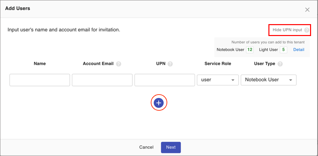
Task: Click the Add Users dialog title
Action: [x=18, y=8]
